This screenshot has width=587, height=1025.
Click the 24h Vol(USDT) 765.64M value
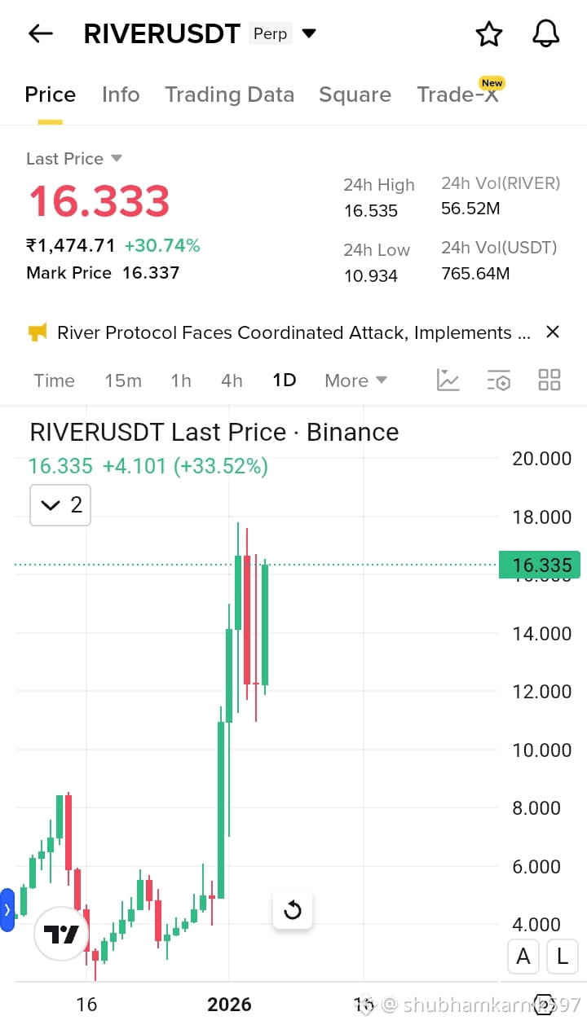(x=475, y=274)
